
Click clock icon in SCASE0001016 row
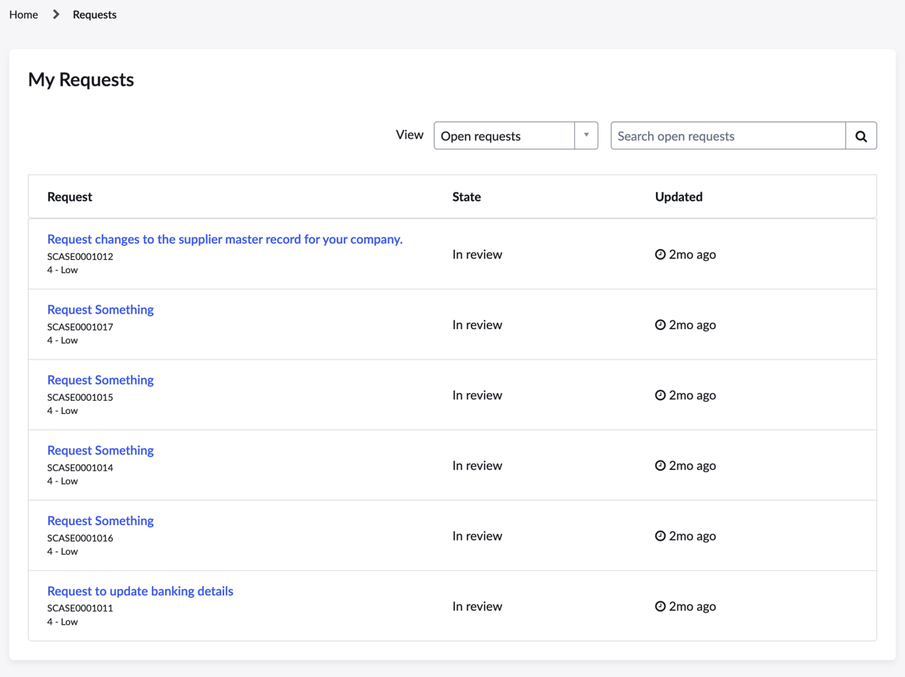coord(661,535)
